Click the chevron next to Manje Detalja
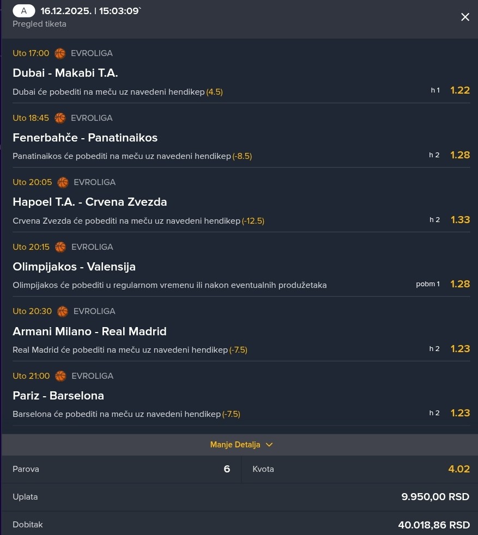The width and height of the screenshot is (478, 535). (x=269, y=445)
